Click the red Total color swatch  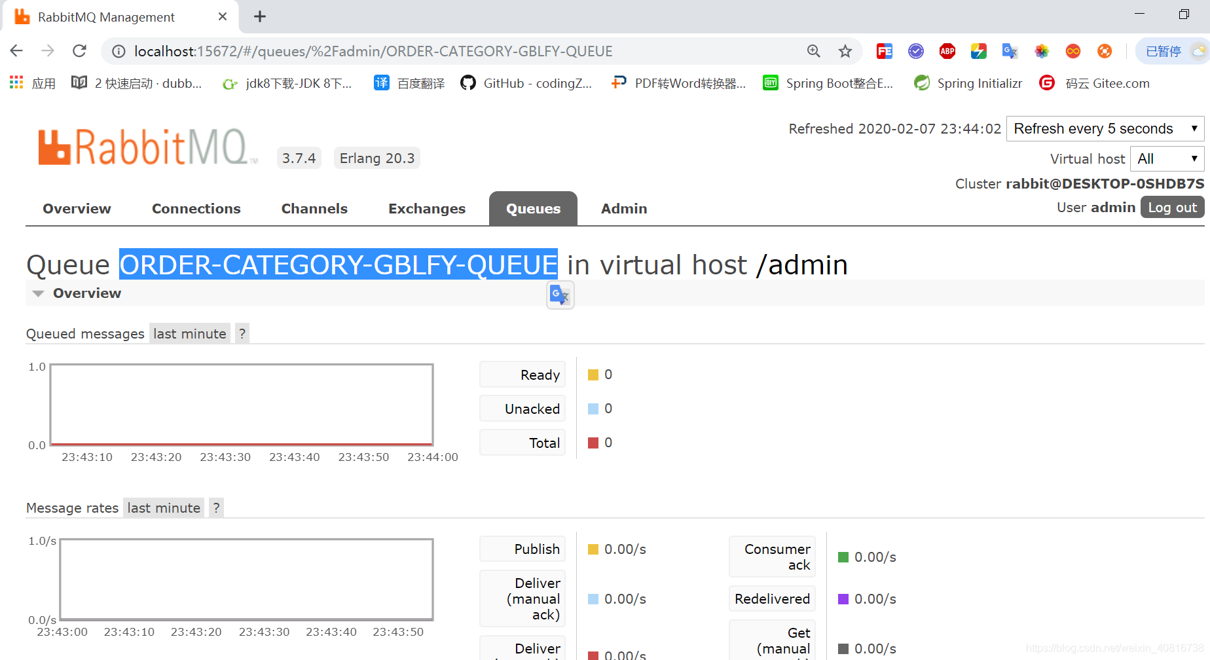click(593, 443)
